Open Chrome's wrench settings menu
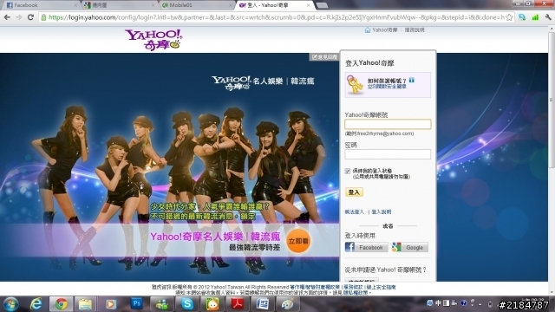Viewport: 555px width, 312px height. pos(548,17)
